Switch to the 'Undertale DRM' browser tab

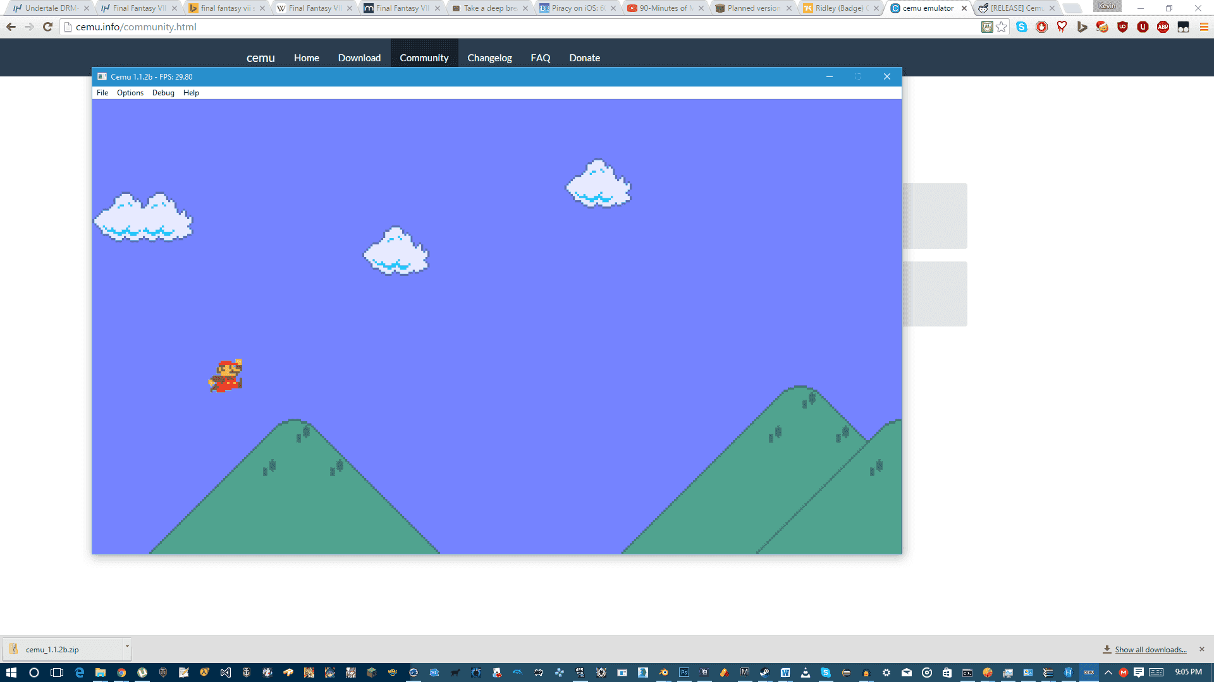click(51, 8)
